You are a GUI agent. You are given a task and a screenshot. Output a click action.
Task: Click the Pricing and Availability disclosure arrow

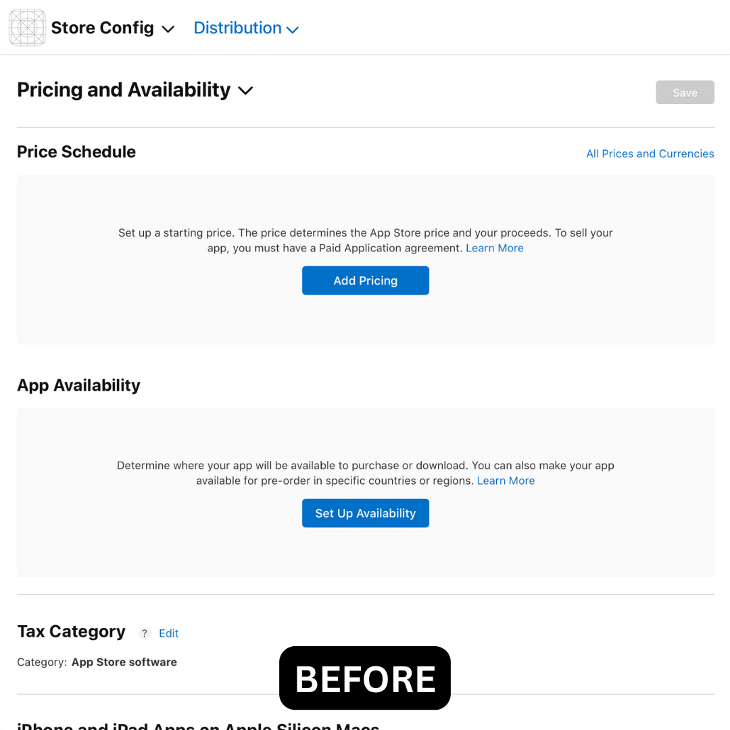pos(245,90)
